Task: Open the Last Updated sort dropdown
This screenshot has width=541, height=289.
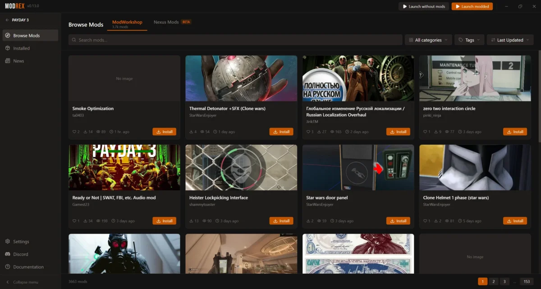Action: [x=510, y=40]
